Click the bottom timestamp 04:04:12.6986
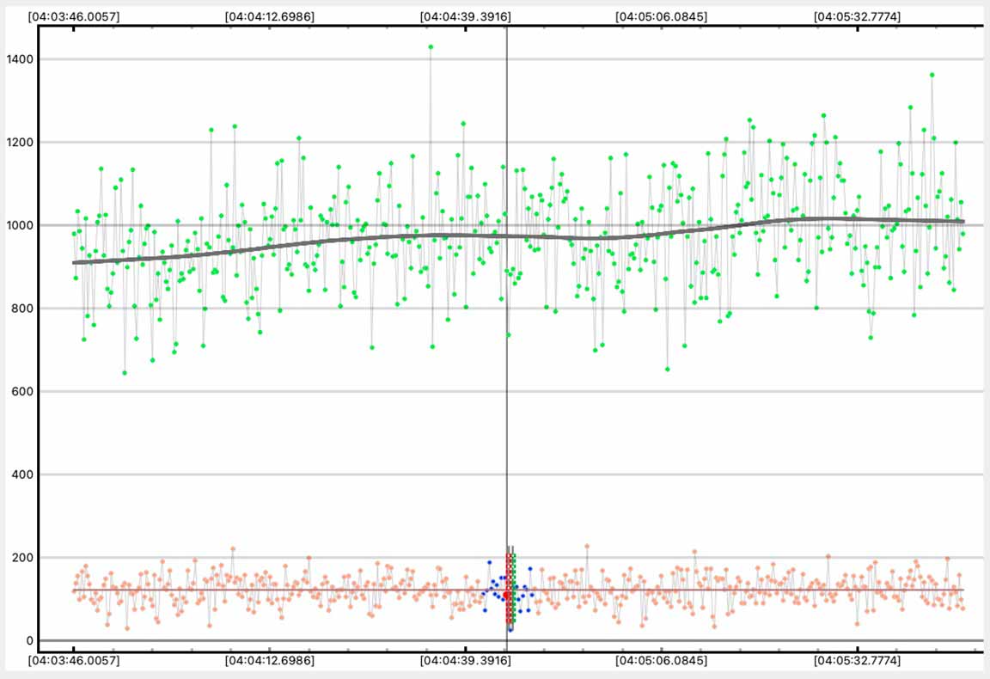 pos(269,661)
